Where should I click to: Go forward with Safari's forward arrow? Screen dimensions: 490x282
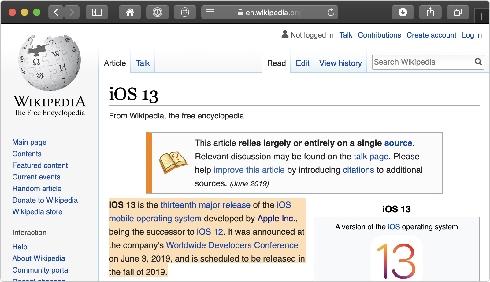(x=72, y=12)
